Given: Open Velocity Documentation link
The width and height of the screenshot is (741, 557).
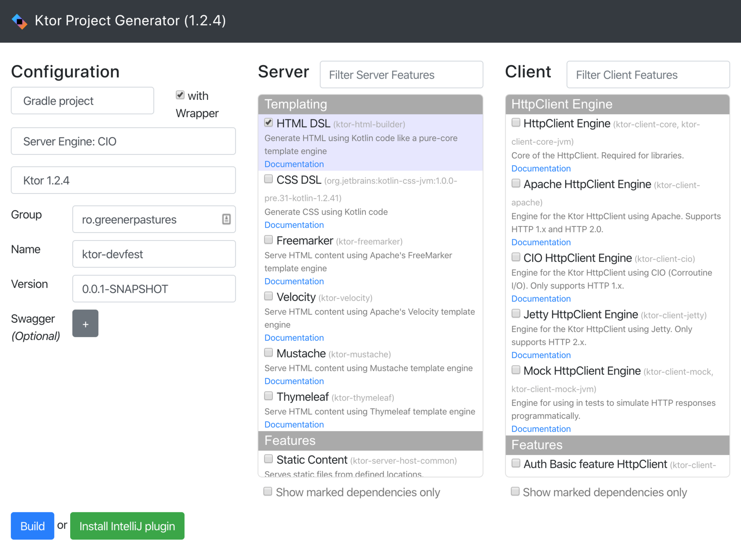Looking at the screenshot, I should coord(294,338).
